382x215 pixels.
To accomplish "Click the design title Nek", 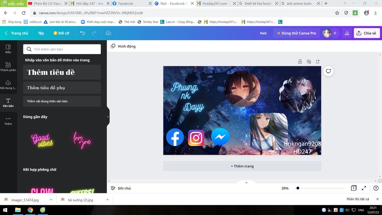I will coord(263,33).
